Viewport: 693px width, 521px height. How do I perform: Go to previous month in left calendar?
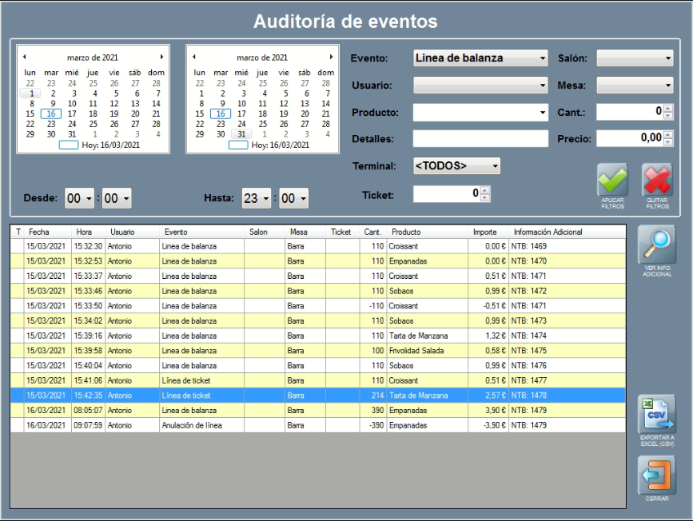click(24, 58)
